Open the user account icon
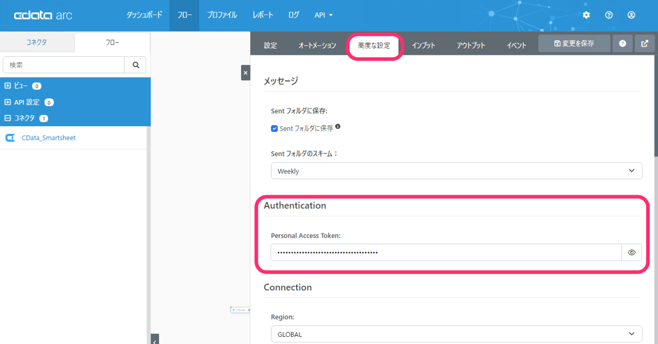Viewport: 658px width, 344px height. point(631,15)
